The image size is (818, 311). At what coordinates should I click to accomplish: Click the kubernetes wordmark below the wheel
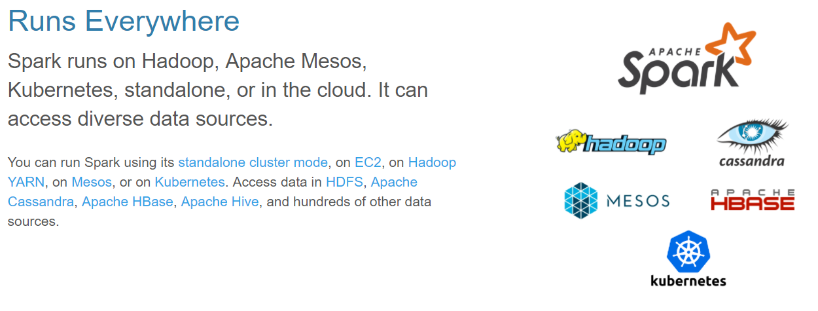point(688,281)
